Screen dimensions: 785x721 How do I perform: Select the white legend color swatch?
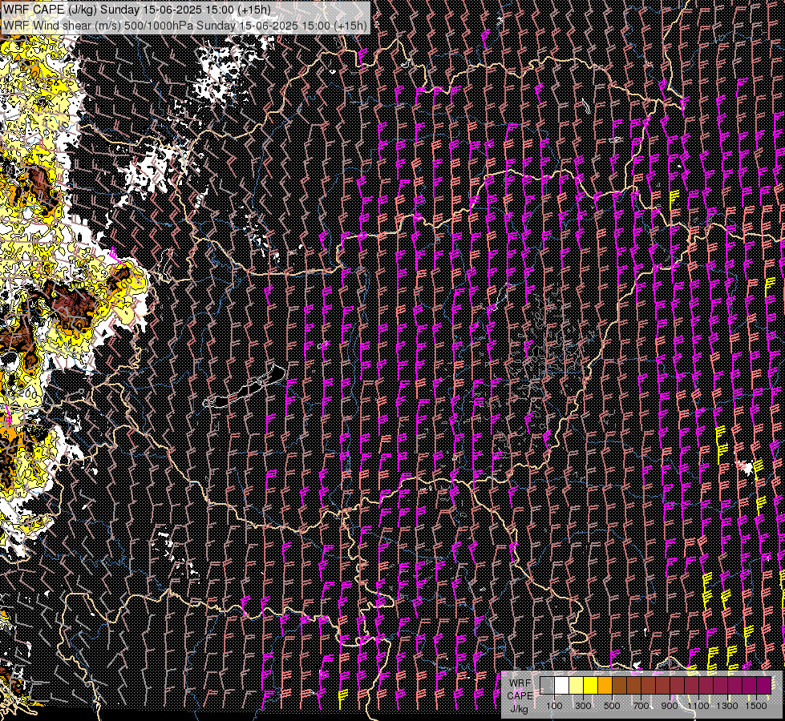562,685
